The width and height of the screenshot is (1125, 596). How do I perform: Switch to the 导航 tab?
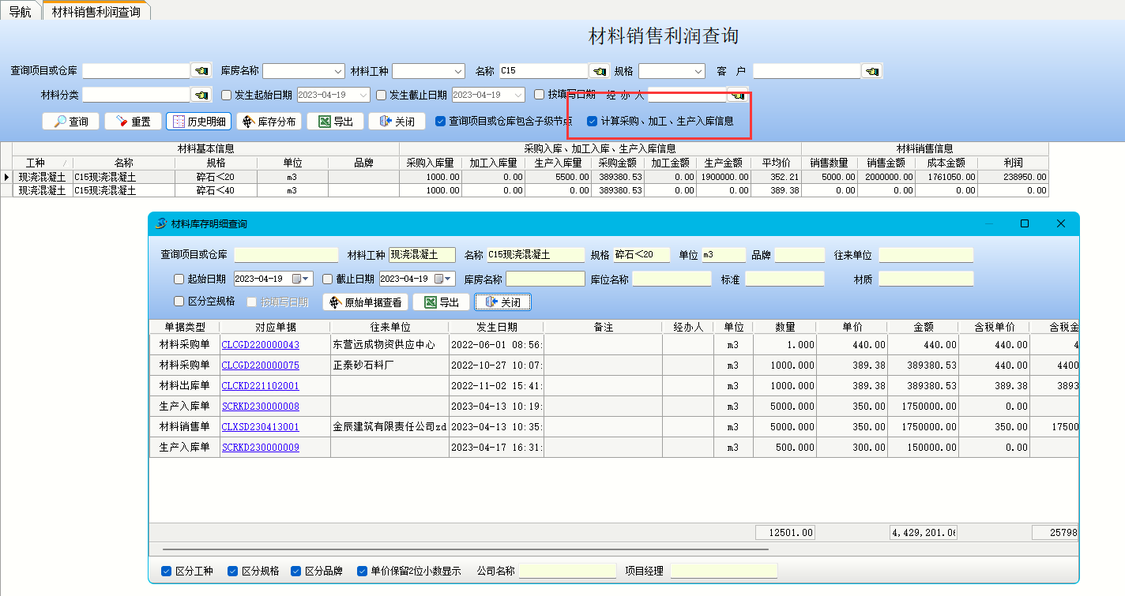coord(20,12)
